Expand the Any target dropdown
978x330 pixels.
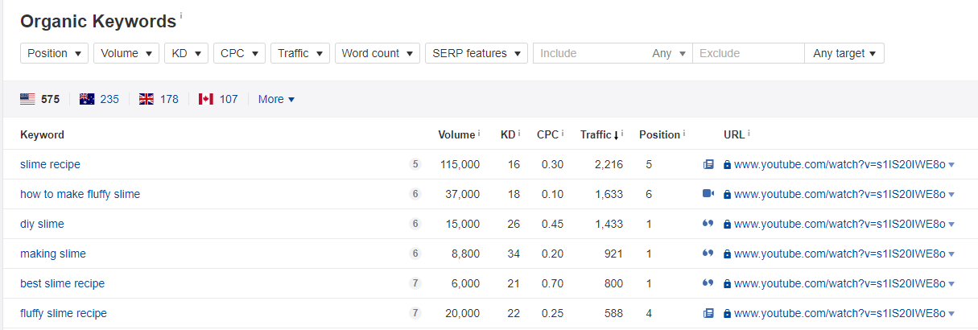[x=844, y=53]
